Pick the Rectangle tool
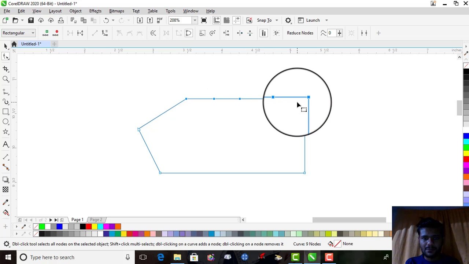The width and height of the screenshot is (469, 264). [x=5, y=111]
